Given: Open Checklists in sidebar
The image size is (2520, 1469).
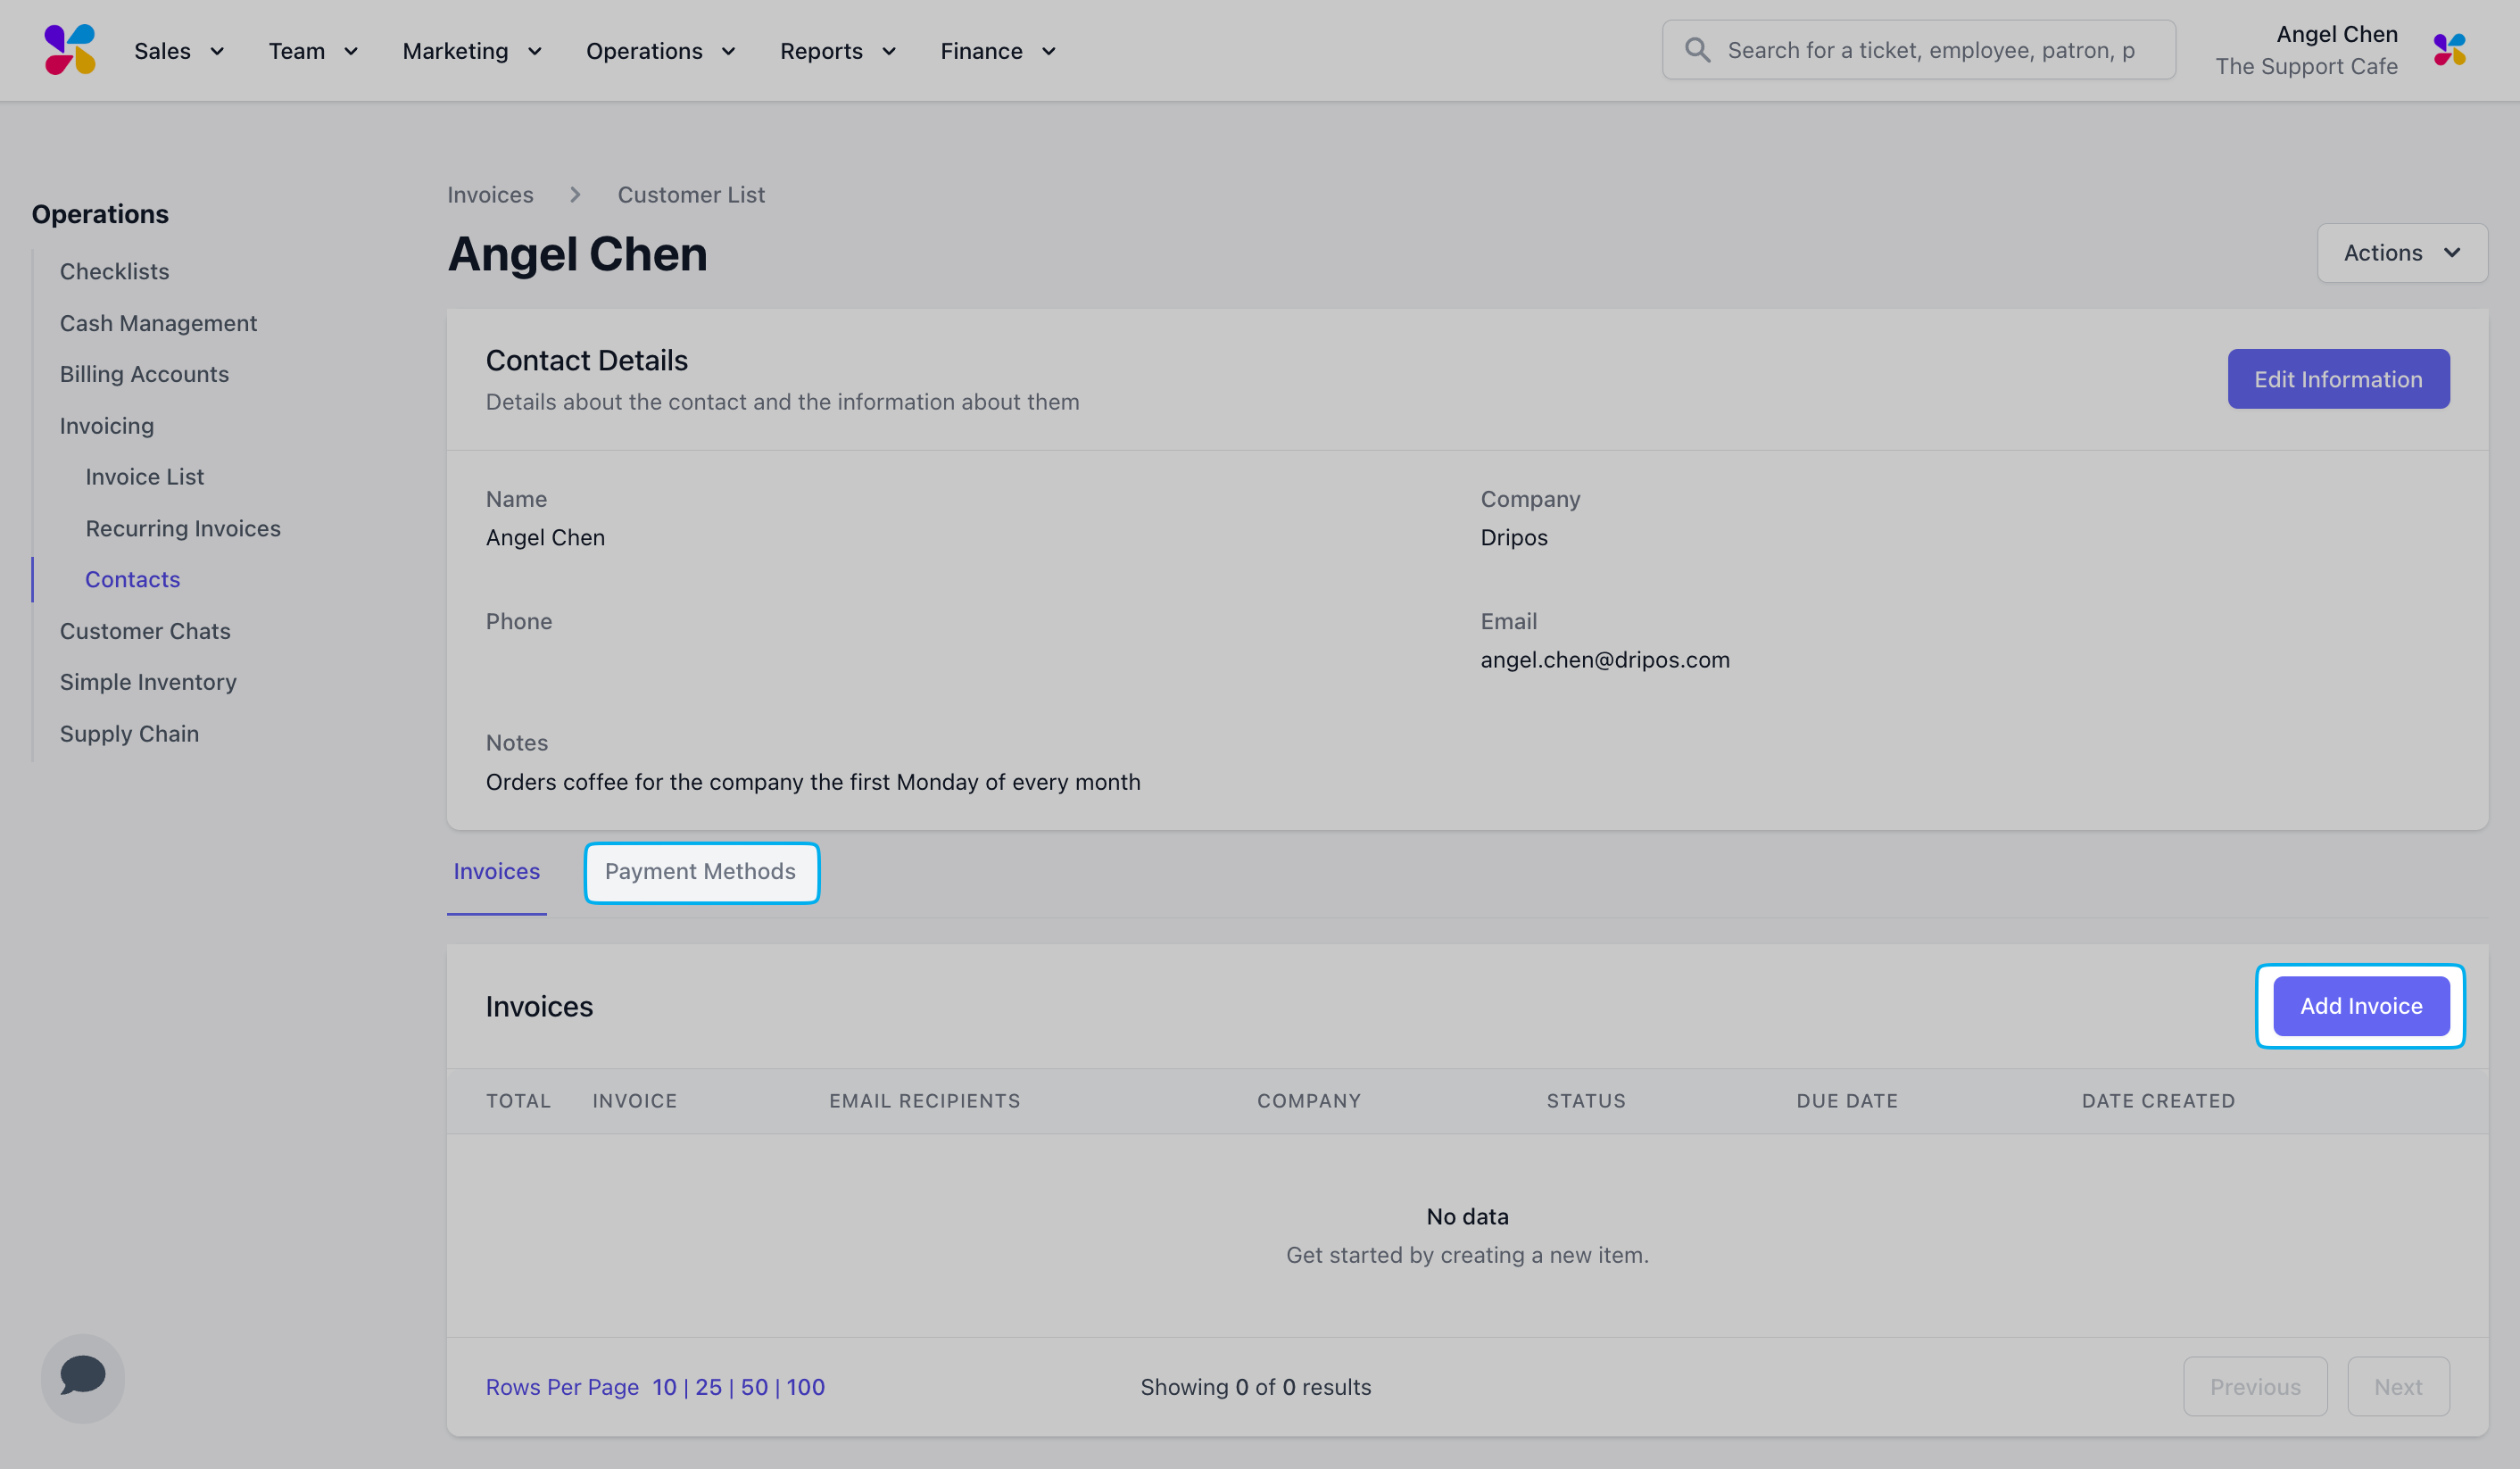Looking at the screenshot, I should point(114,271).
